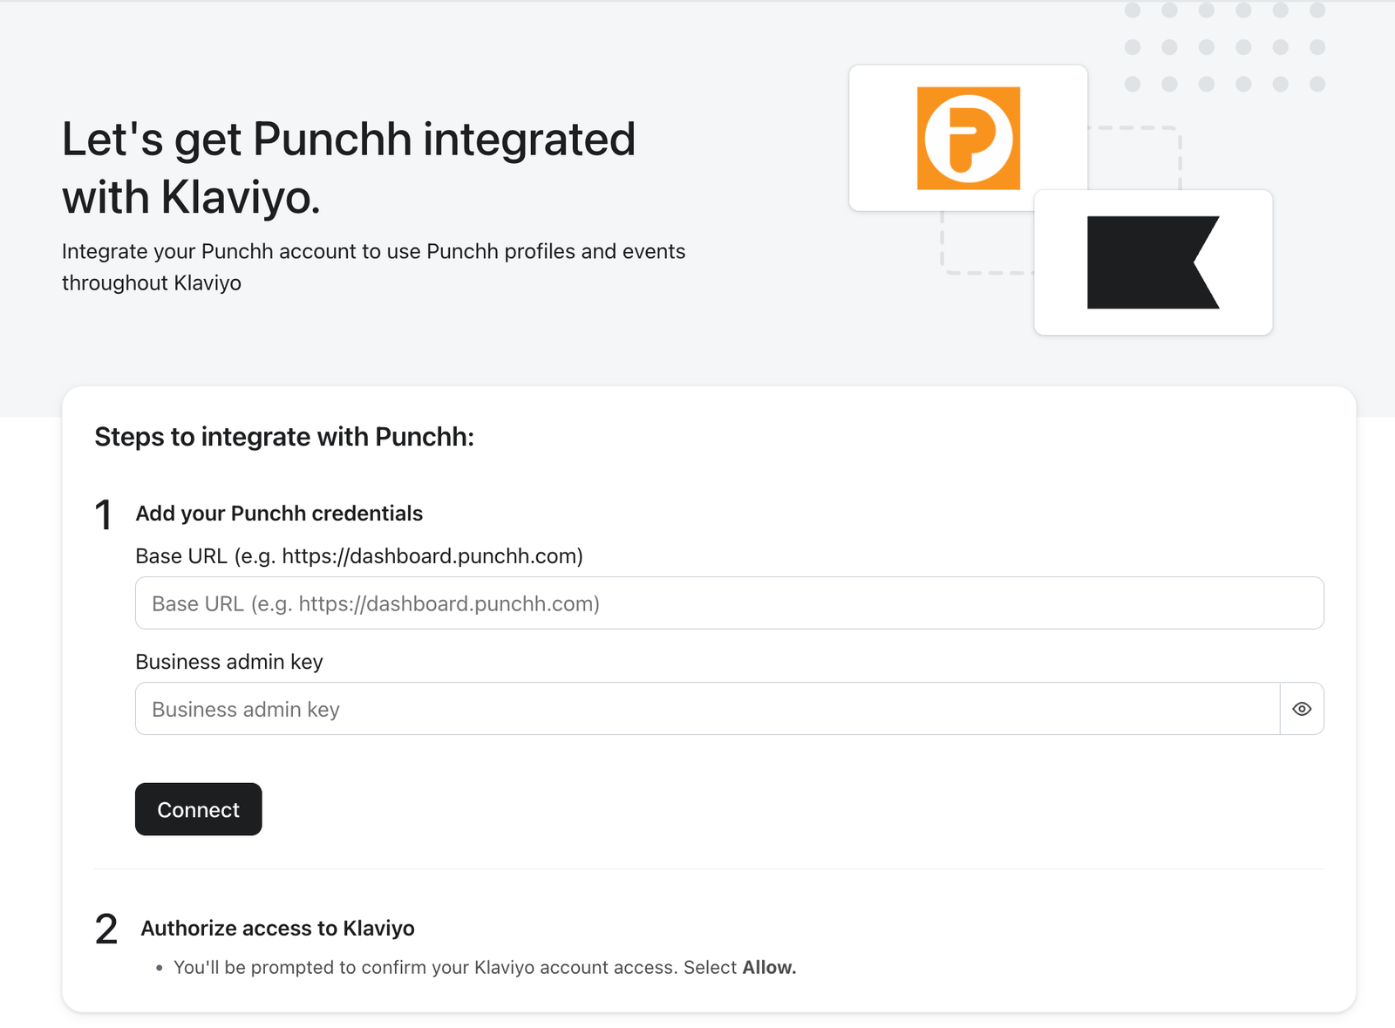Viewport: 1395px width, 1028px height.
Task: Click the orange Punchh logo
Action: click(x=969, y=138)
